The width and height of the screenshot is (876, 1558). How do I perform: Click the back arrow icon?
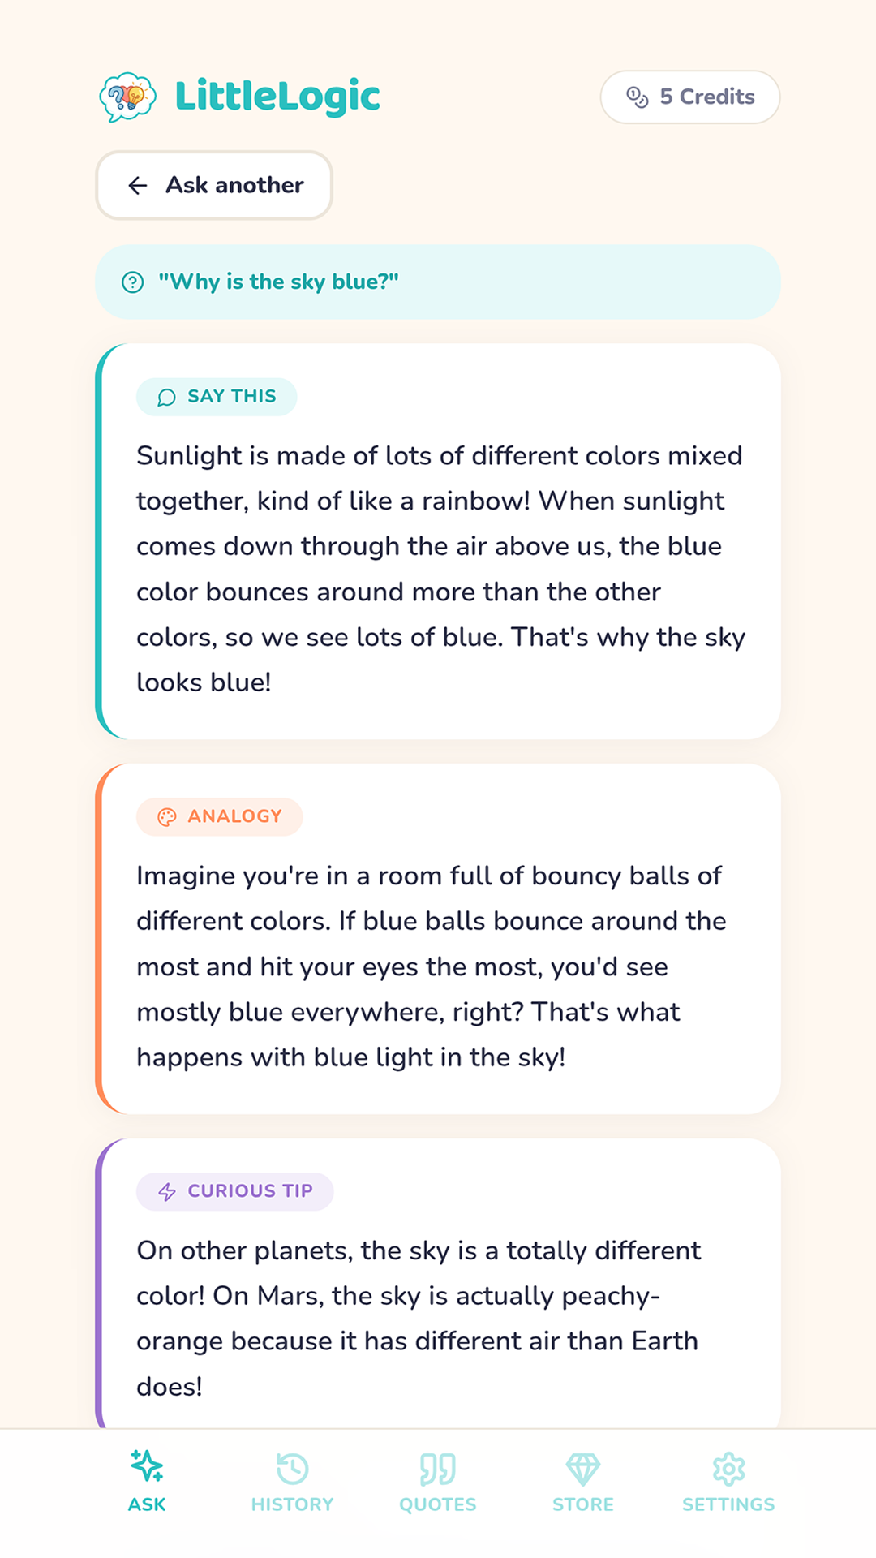click(x=138, y=186)
